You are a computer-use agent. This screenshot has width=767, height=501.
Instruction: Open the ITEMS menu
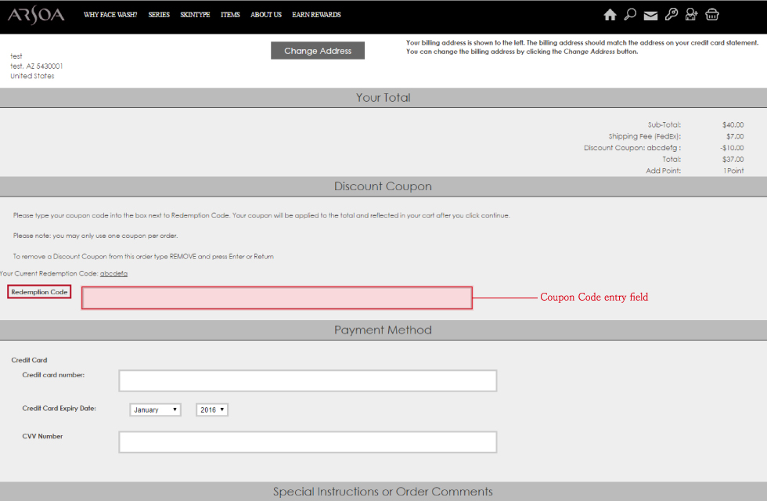[x=230, y=15]
